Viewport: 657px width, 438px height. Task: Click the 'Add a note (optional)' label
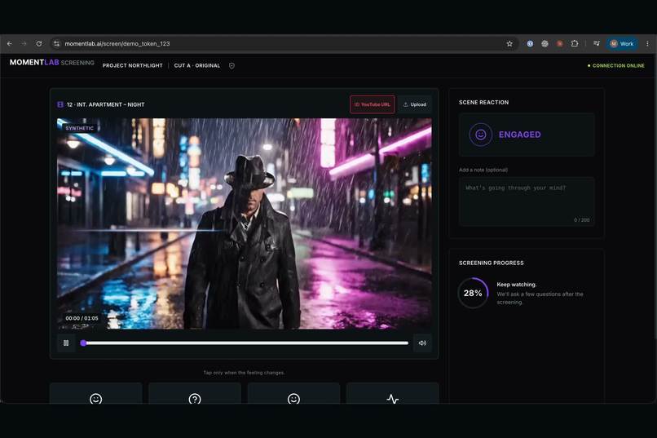(483, 170)
